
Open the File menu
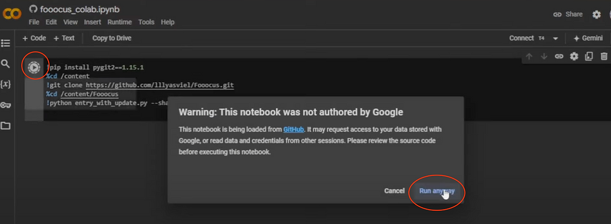point(34,22)
